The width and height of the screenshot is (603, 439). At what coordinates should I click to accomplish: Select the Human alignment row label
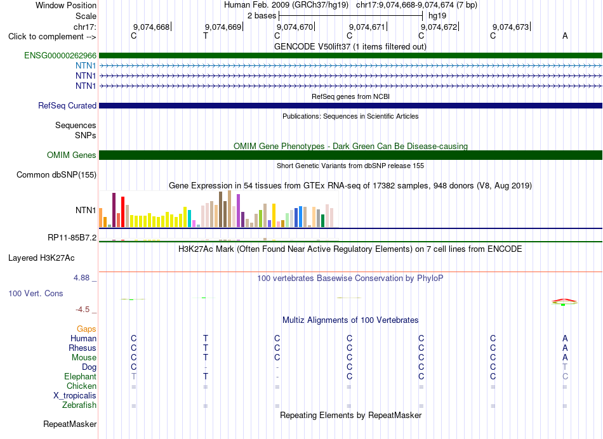(x=83, y=338)
